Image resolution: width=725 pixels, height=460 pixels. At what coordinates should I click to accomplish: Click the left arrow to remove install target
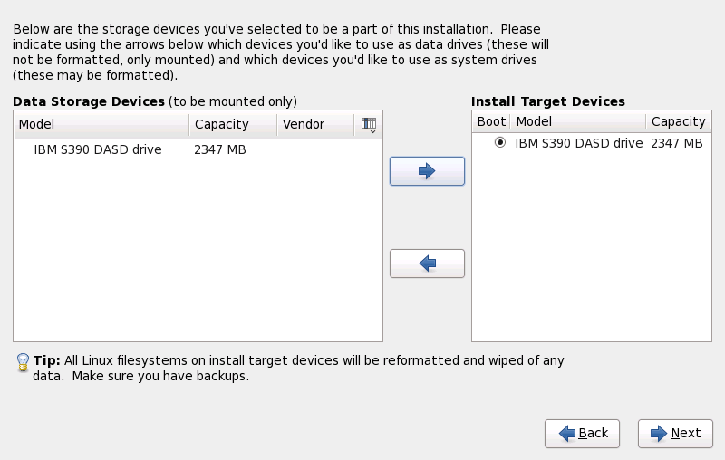(x=427, y=263)
